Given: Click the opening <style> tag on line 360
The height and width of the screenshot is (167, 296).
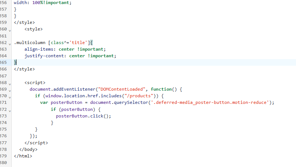Looking at the screenshot, I should (x=34, y=29).
